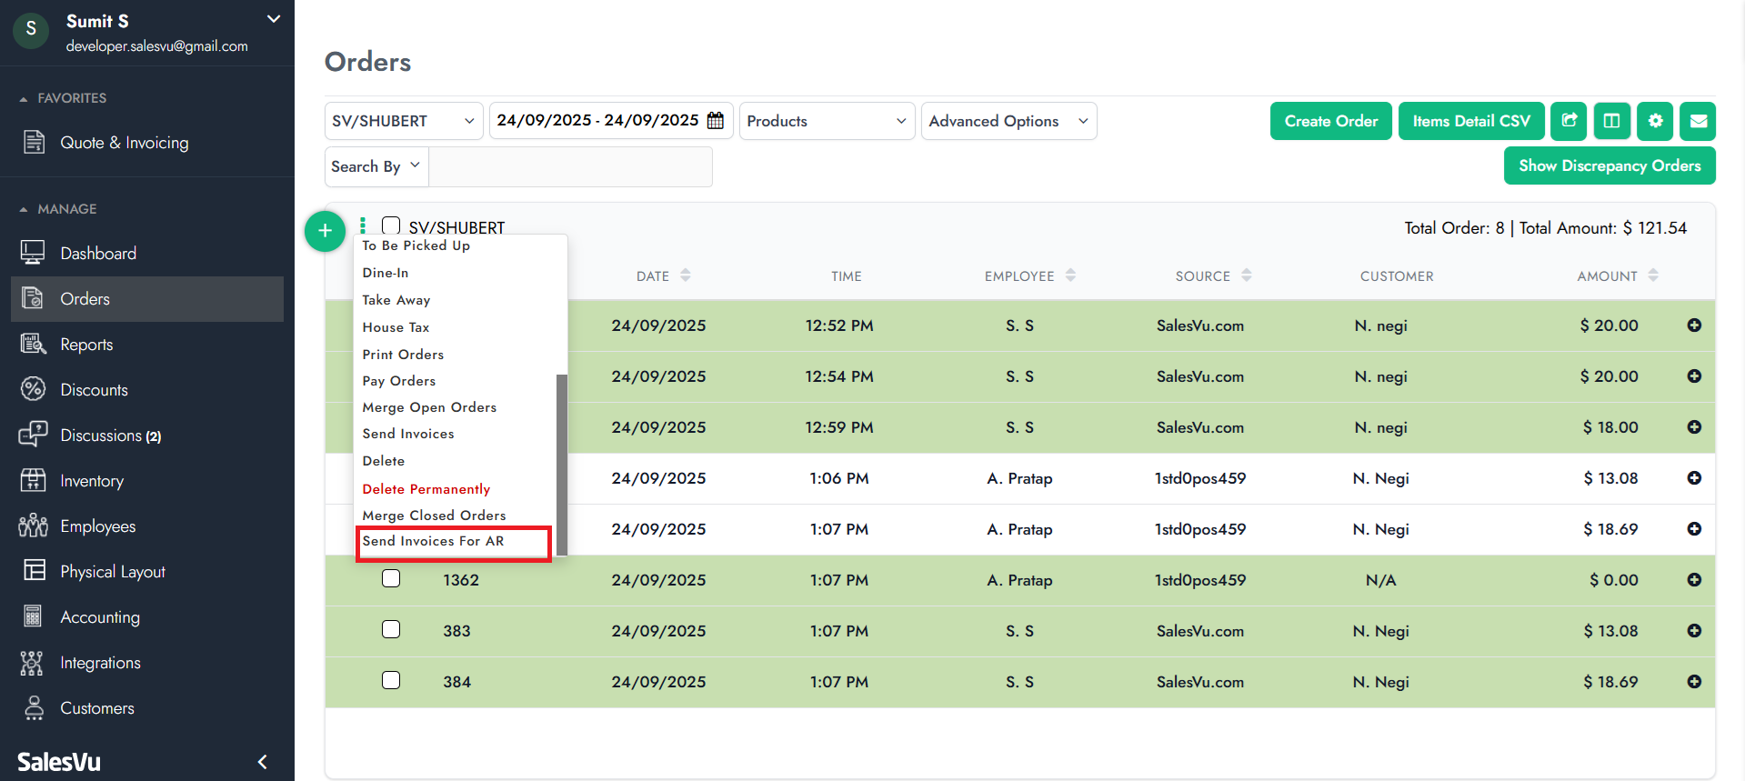Open the Search By dropdown

pyautogui.click(x=376, y=166)
